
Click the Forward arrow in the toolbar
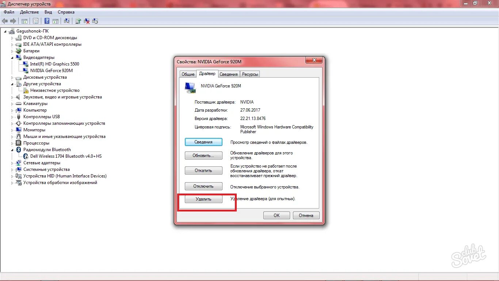(x=13, y=21)
